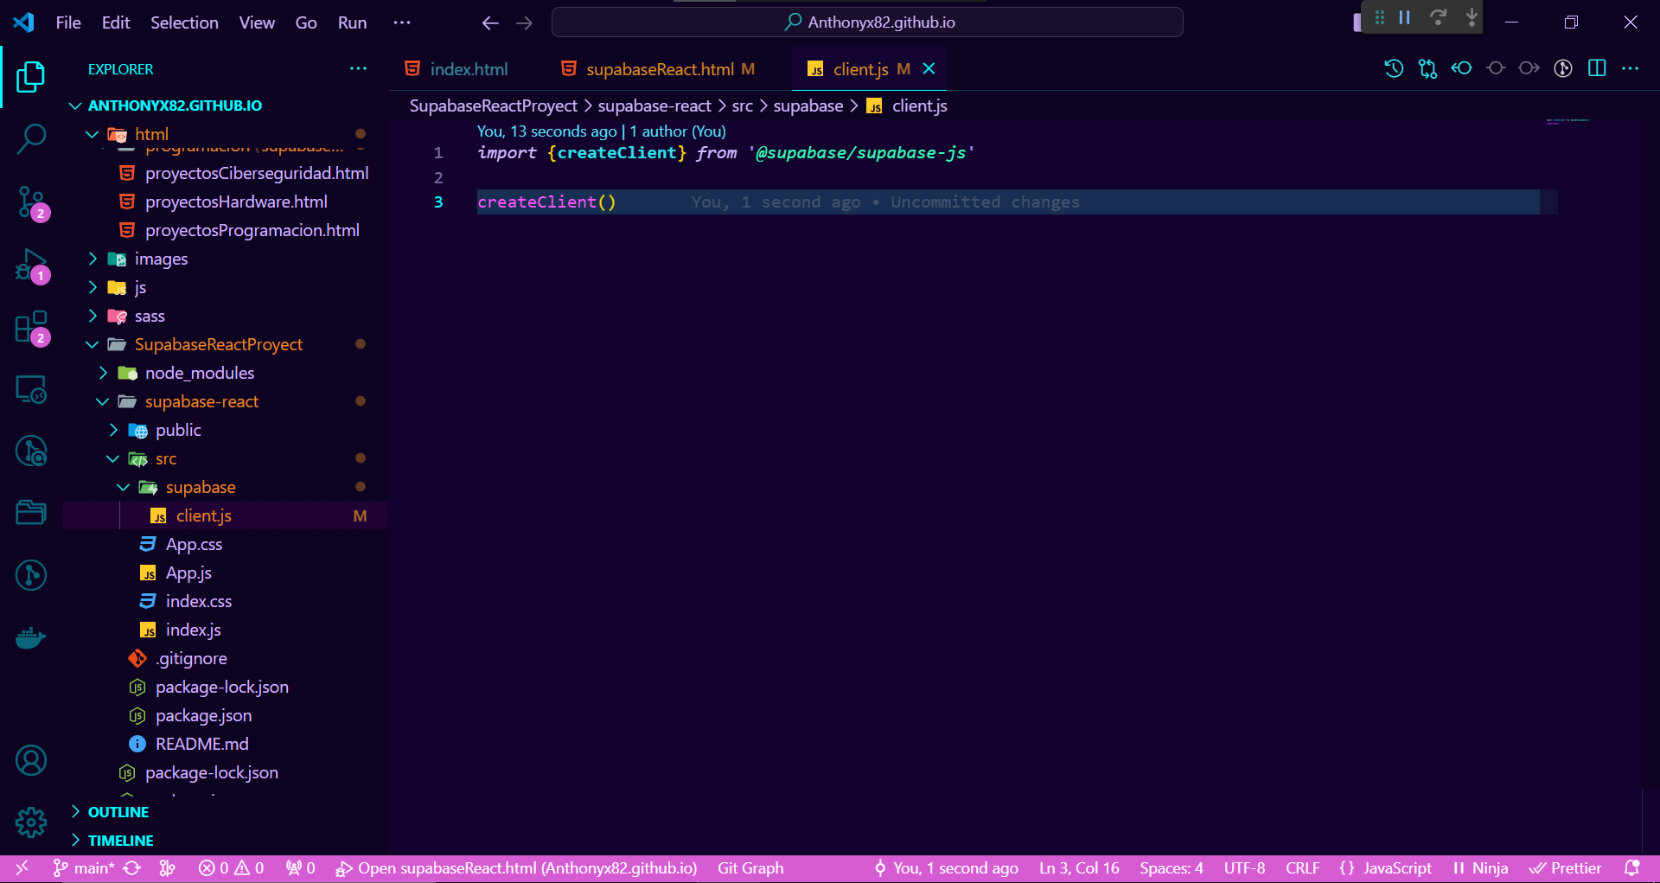The width and height of the screenshot is (1660, 883).
Task: Open the Selection menu
Action: (184, 22)
